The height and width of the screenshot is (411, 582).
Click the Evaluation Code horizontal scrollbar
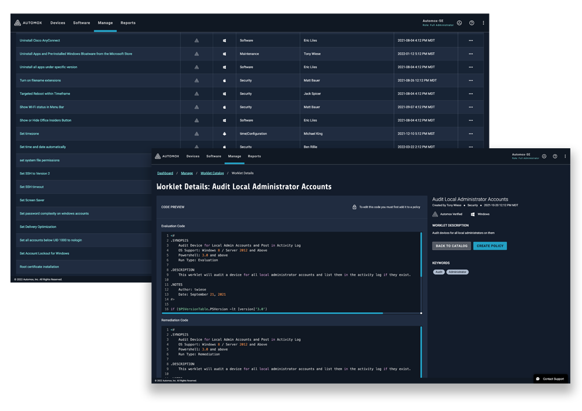[x=272, y=313]
